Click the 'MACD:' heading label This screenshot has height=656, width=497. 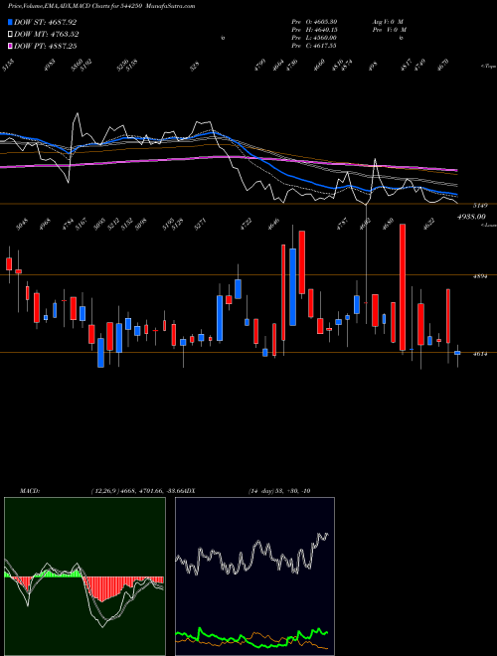[30, 491]
